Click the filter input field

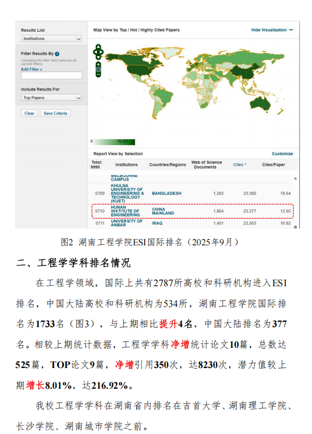[x=51, y=75]
